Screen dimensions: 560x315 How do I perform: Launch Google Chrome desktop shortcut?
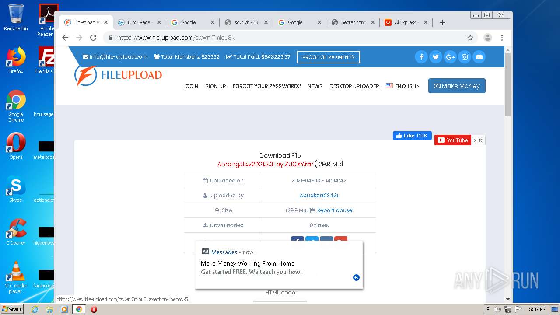pos(16,106)
